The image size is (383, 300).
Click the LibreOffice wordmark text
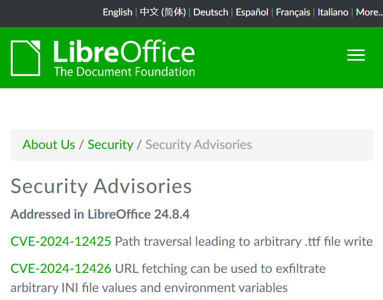click(x=124, y=52)
